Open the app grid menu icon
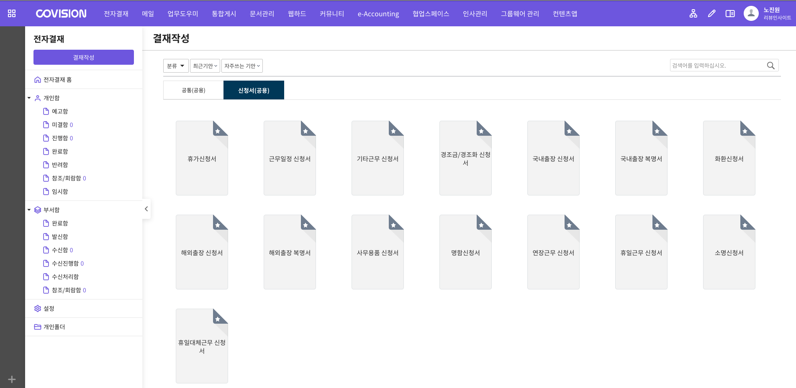Viewport: 796px width, 388px height. (12, 13)
